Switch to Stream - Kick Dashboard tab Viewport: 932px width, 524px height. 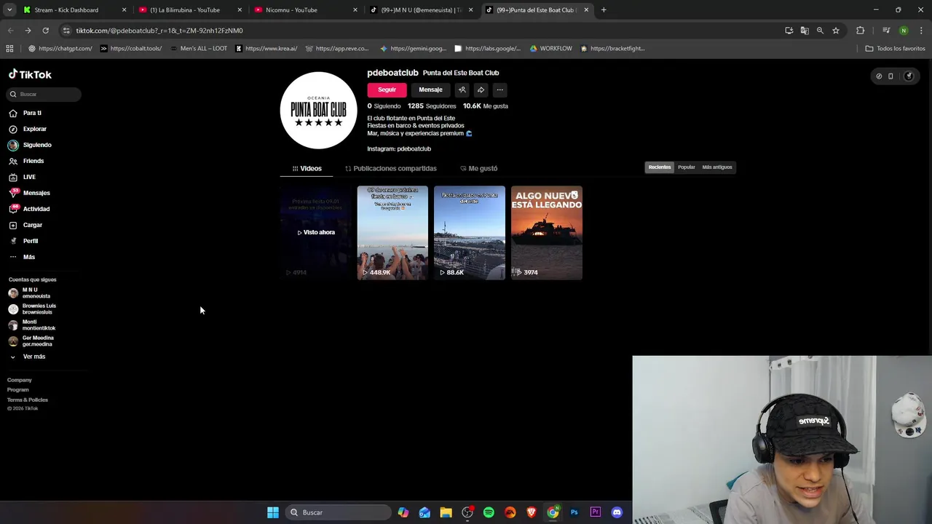pos(74,10)
